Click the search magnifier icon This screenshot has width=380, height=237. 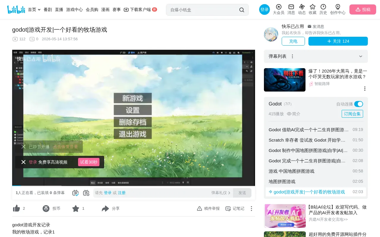[242, 10]
